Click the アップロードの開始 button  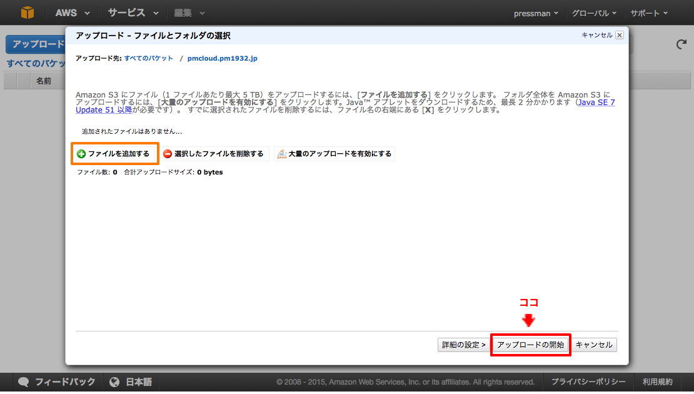point(530,345)
